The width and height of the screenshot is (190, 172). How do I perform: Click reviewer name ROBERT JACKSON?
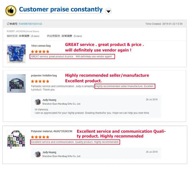[x=16, y=31]
